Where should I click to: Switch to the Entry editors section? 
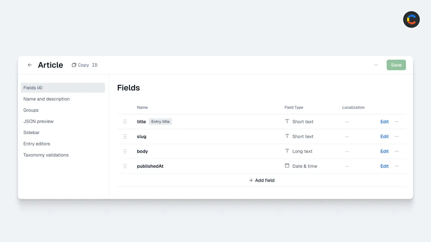[x=37, y=144]
